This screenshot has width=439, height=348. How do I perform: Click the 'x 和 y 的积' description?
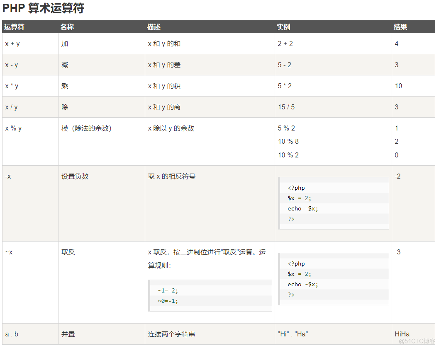coord(164,86)
